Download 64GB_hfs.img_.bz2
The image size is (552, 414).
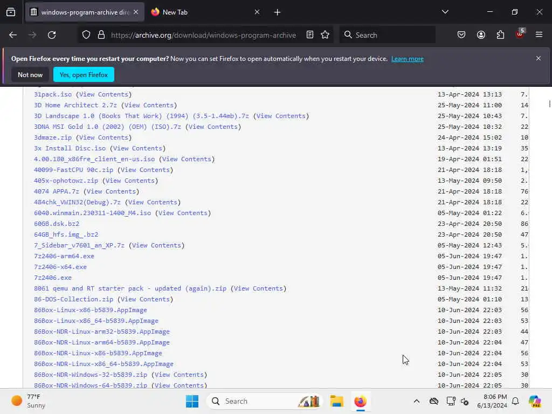(x=66, y=234)
